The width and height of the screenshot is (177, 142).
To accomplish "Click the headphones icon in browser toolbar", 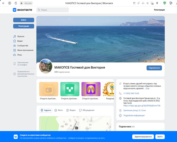I will pyautogui.click(x=143, y=3).
